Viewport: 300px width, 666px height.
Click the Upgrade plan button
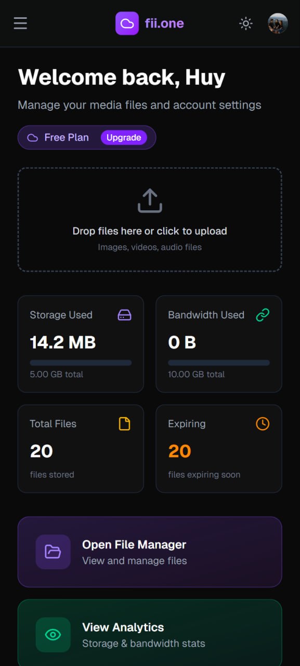click(x=124, y=137)
